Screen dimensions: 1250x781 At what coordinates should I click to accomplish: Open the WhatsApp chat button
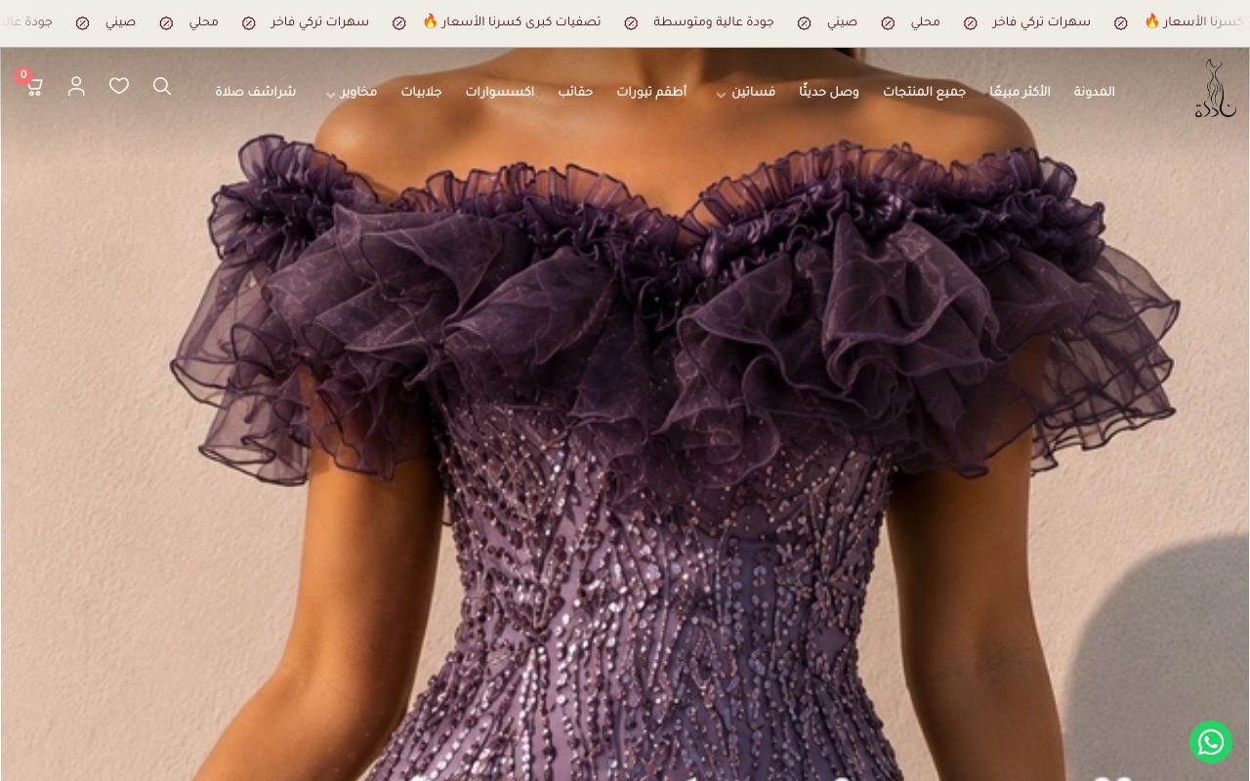click(1211, 742)
